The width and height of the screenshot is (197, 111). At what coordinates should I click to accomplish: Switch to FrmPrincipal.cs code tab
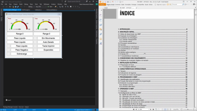tap(26, 10)
